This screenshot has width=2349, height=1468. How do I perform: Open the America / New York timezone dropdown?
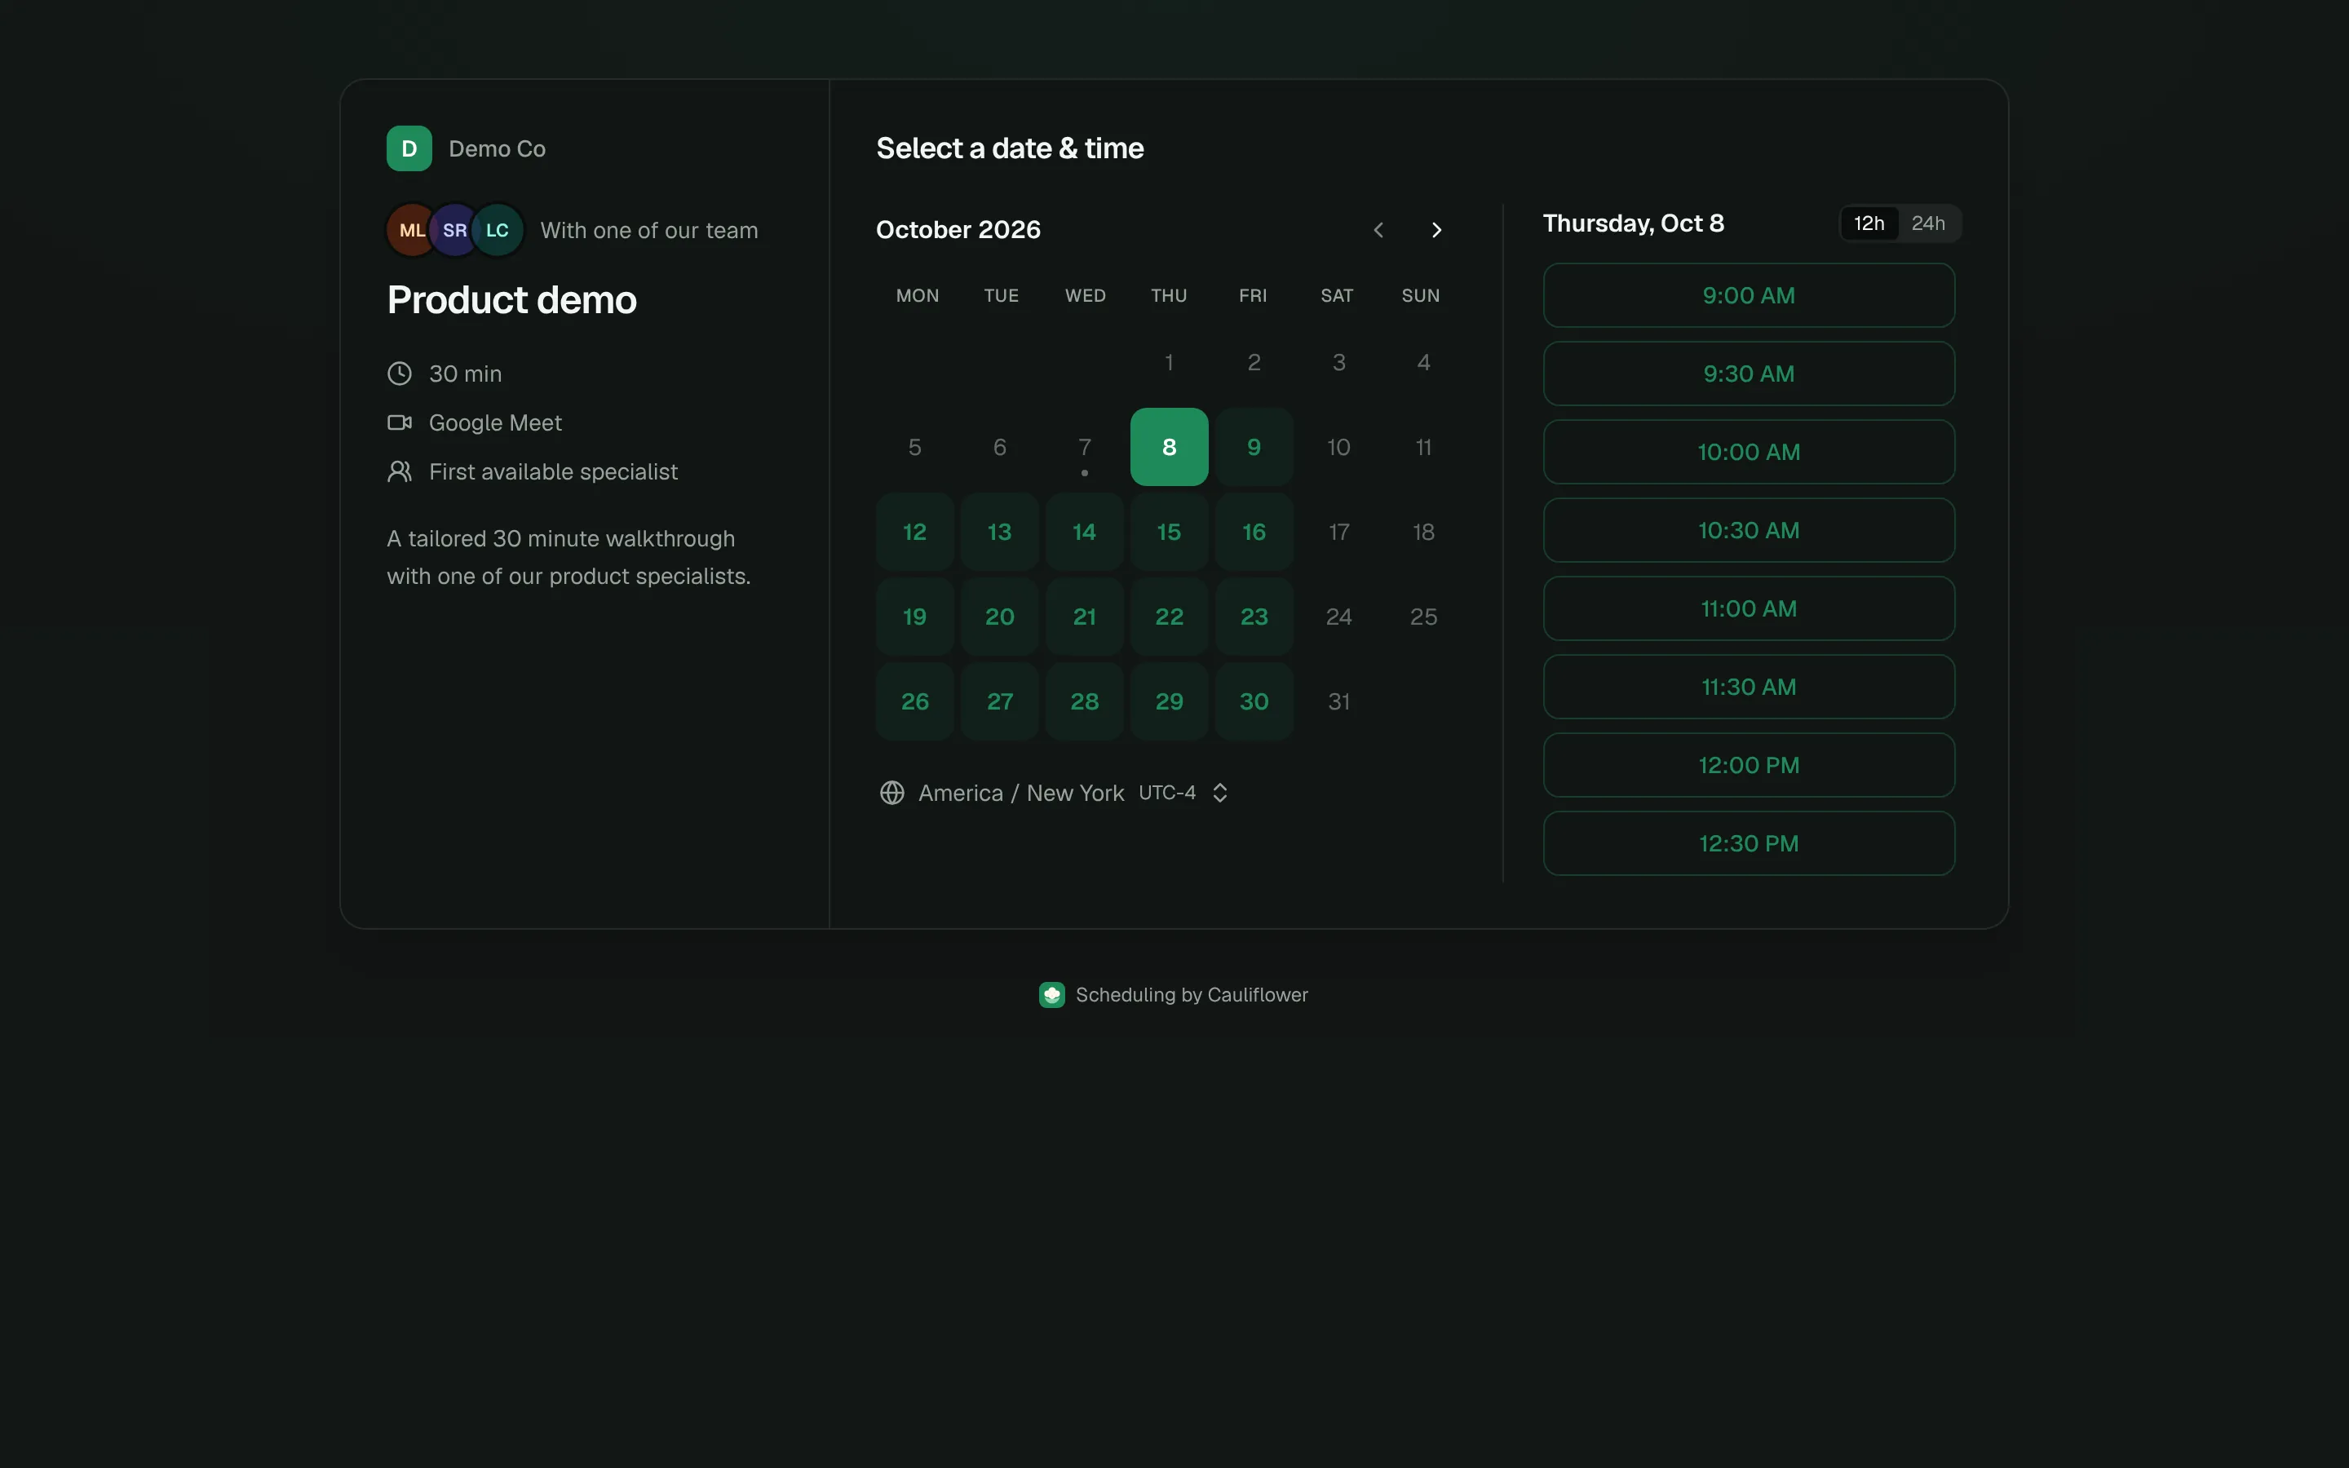(1055, 794)
